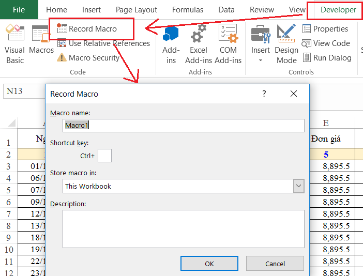Select row 2 header
The width and height of the screenshot is (363, 276).
[x=9, y=154]
